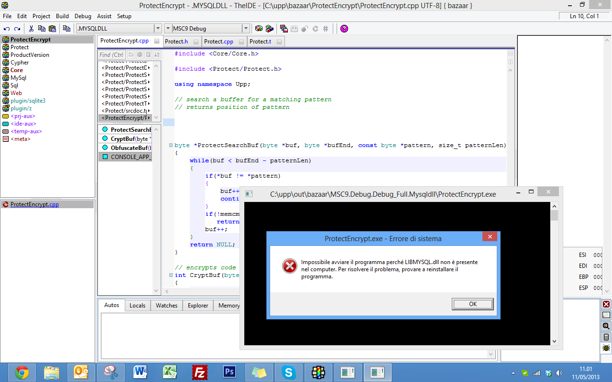Toggle the sort button beside the Find field
612x382 pixels.
tap(156, 55)
